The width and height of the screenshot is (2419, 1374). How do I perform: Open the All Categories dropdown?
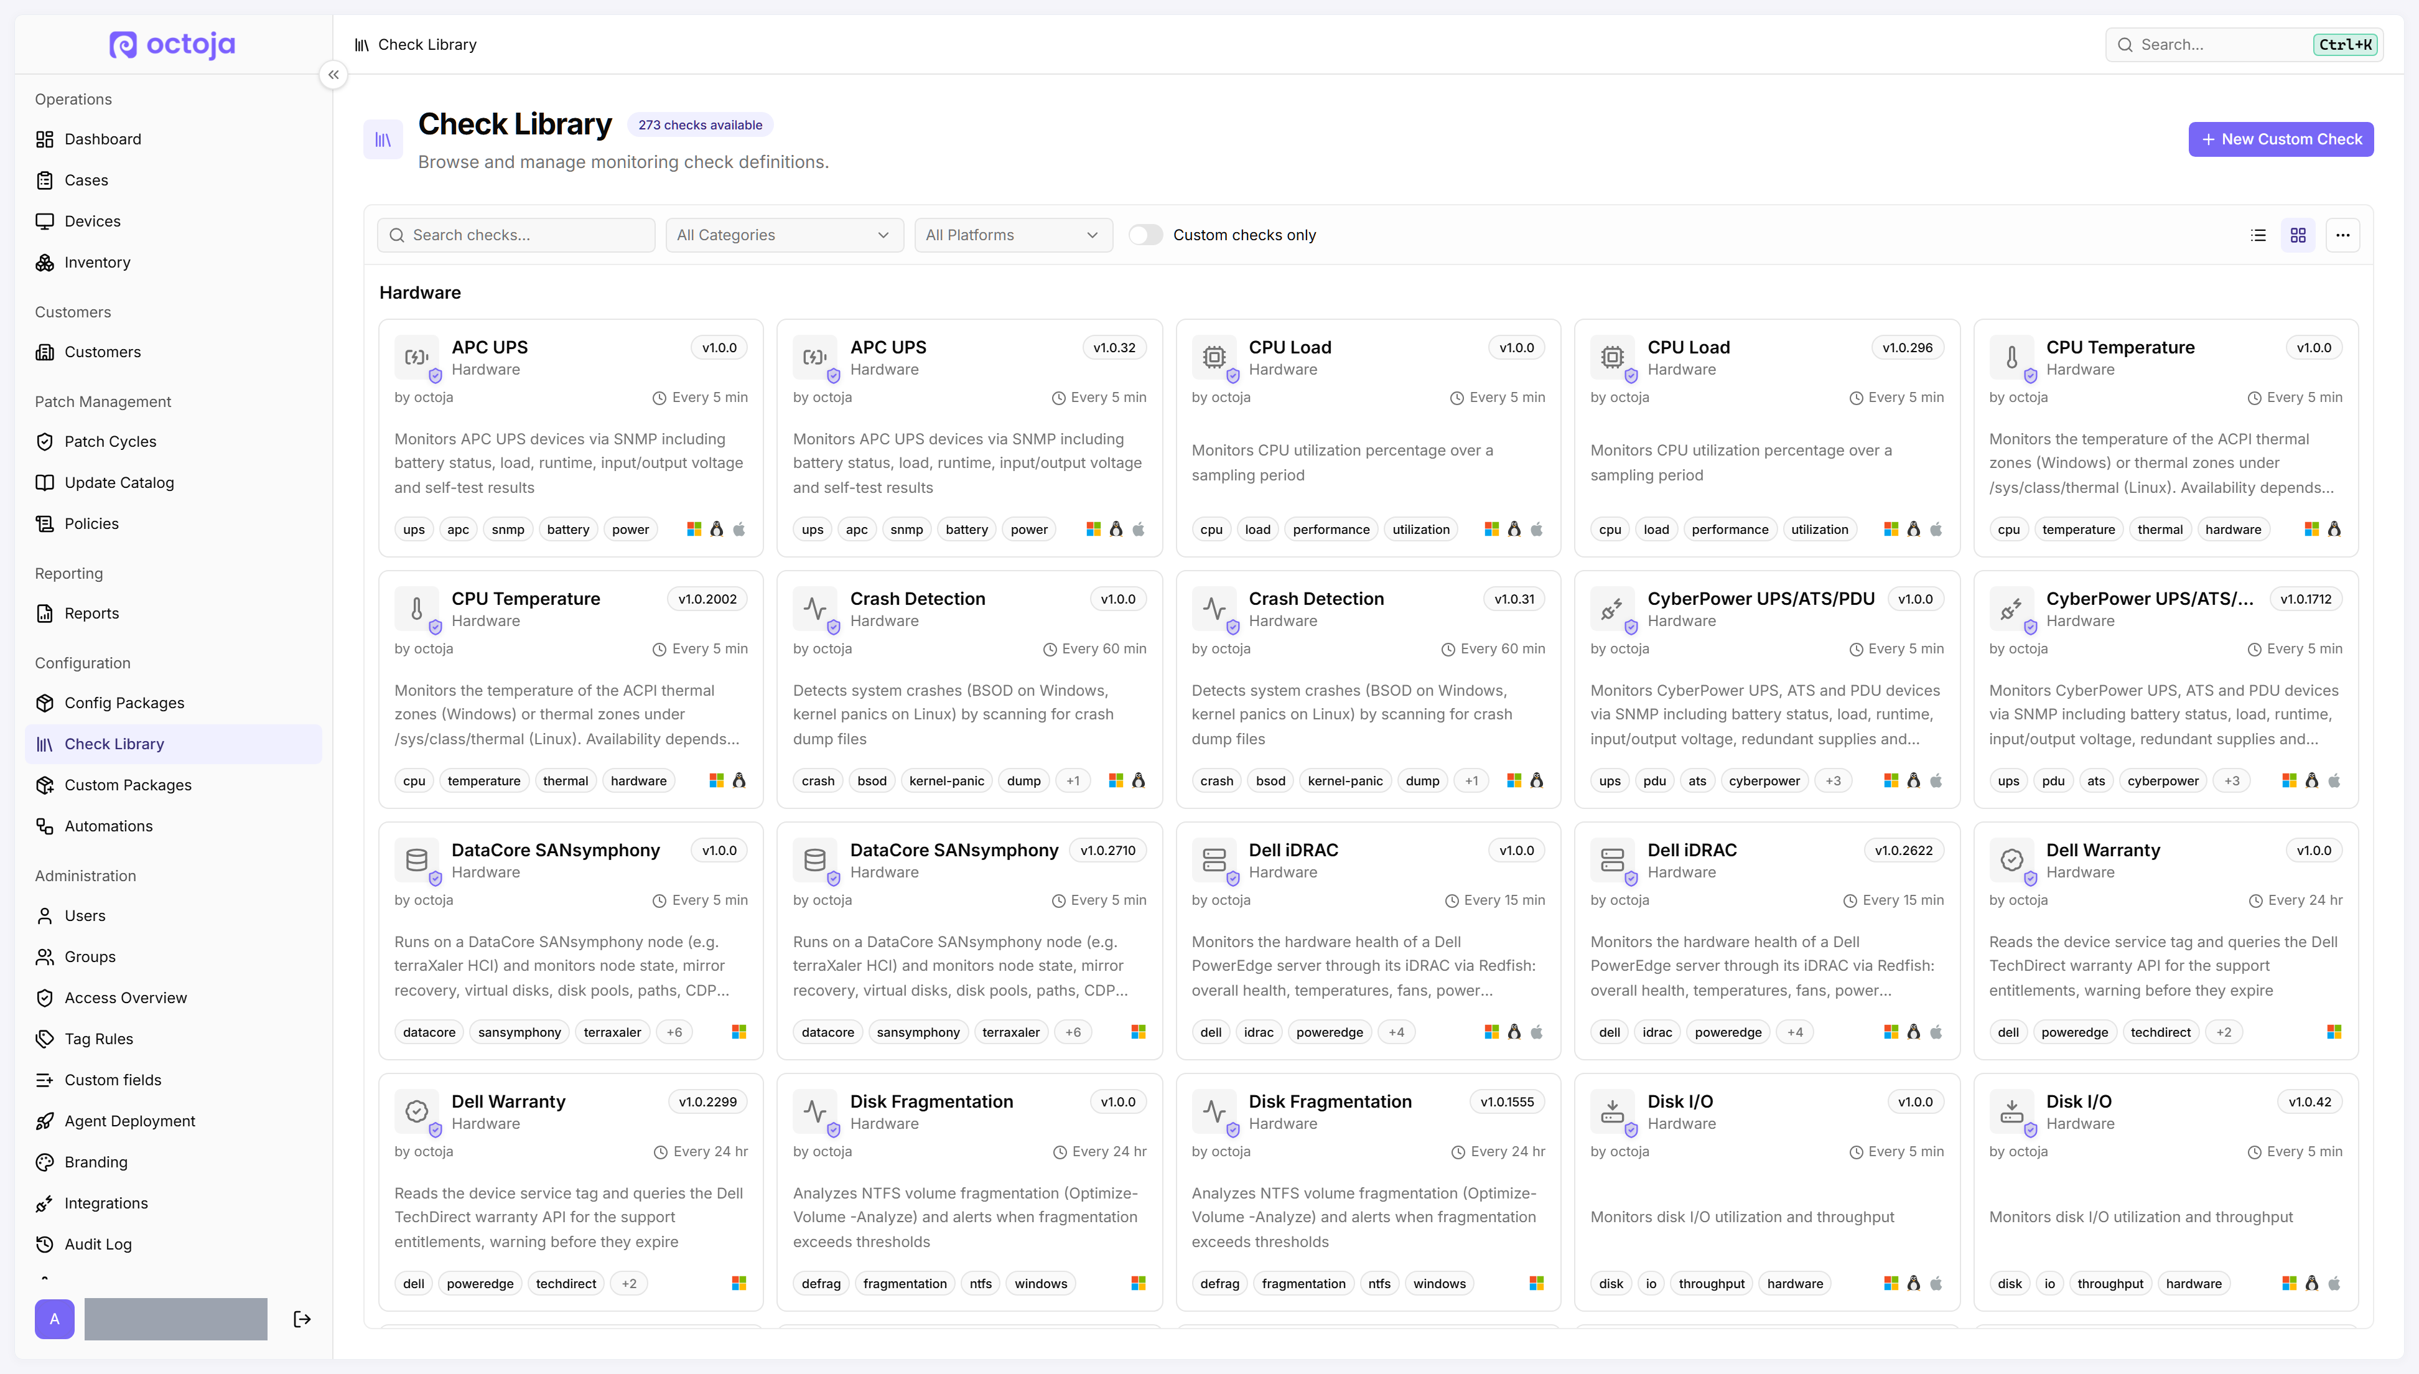click(x=784, y=235)
